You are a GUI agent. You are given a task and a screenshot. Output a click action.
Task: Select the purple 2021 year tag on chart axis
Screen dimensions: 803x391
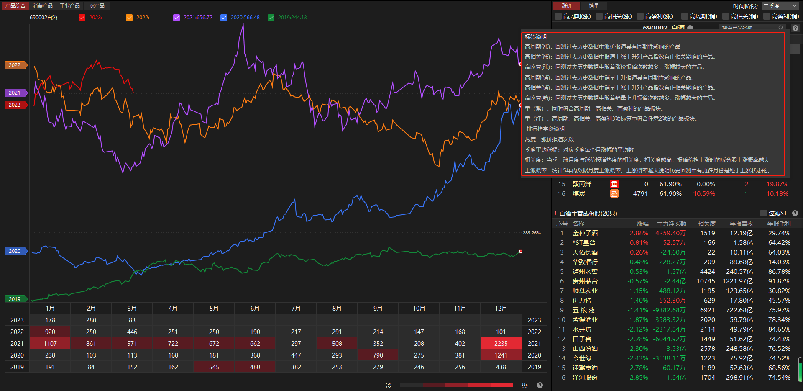tap(15, 93)
